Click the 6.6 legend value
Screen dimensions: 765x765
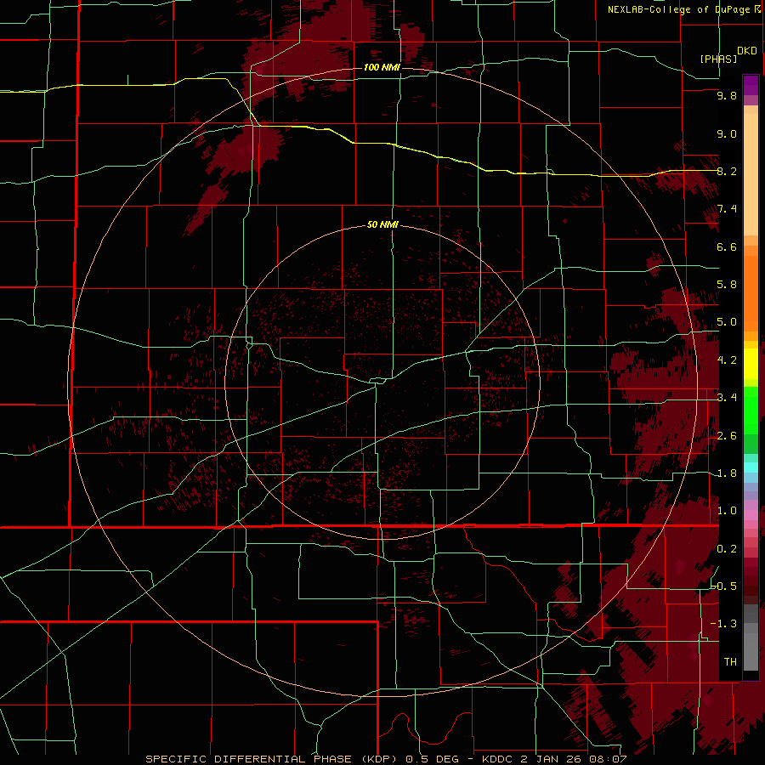tap(727, 246)
